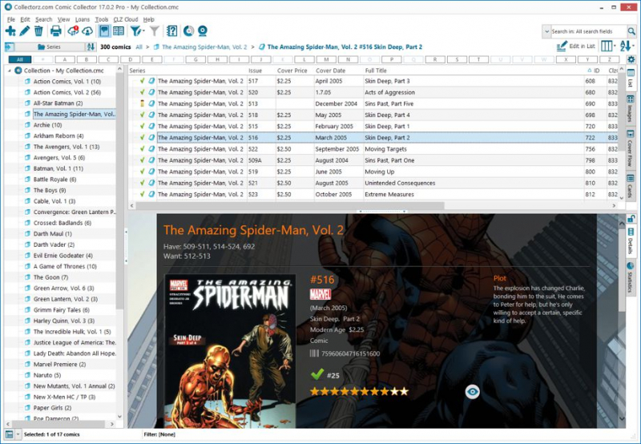Viewport: 641px width, 444px height.
Task: Switch to the Cards view tab
Action: 631,186
